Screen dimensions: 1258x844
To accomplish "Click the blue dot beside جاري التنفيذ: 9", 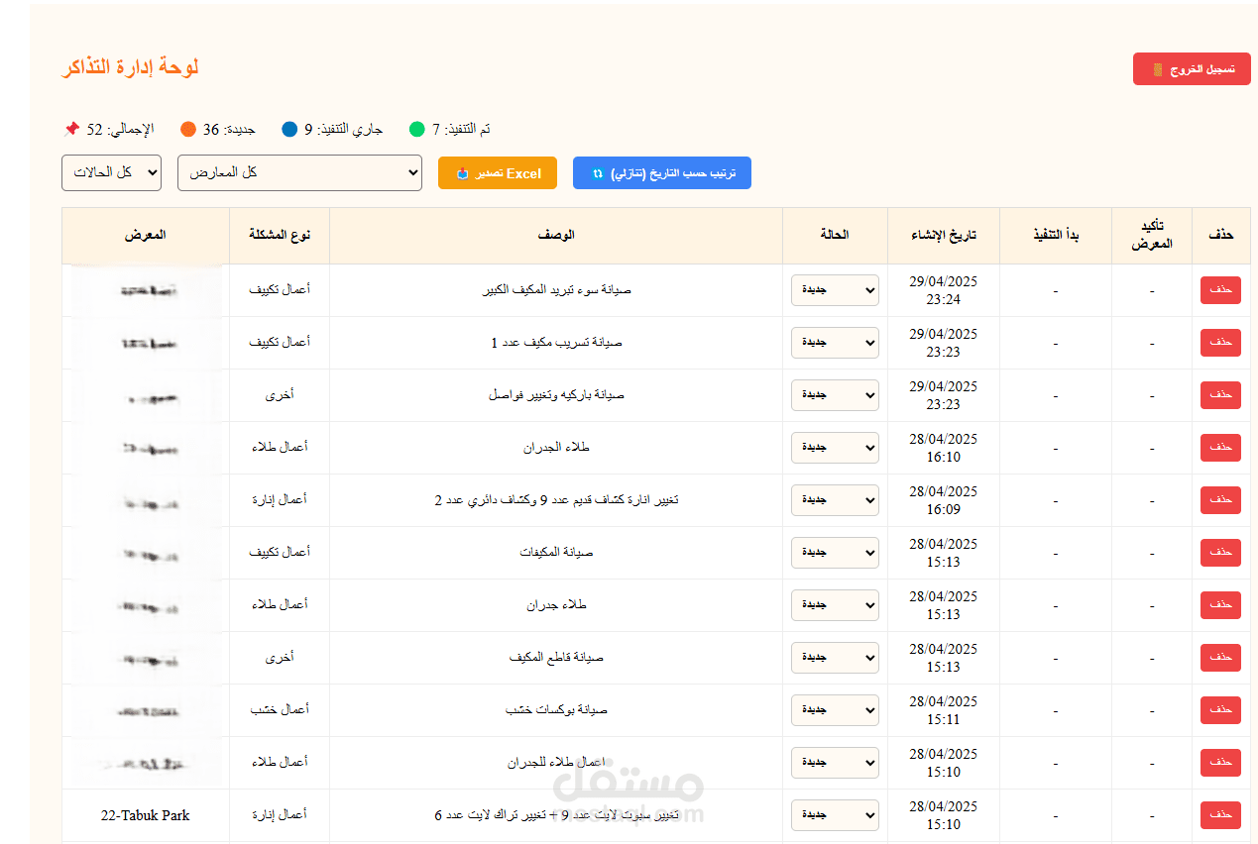I will [289, 129].
